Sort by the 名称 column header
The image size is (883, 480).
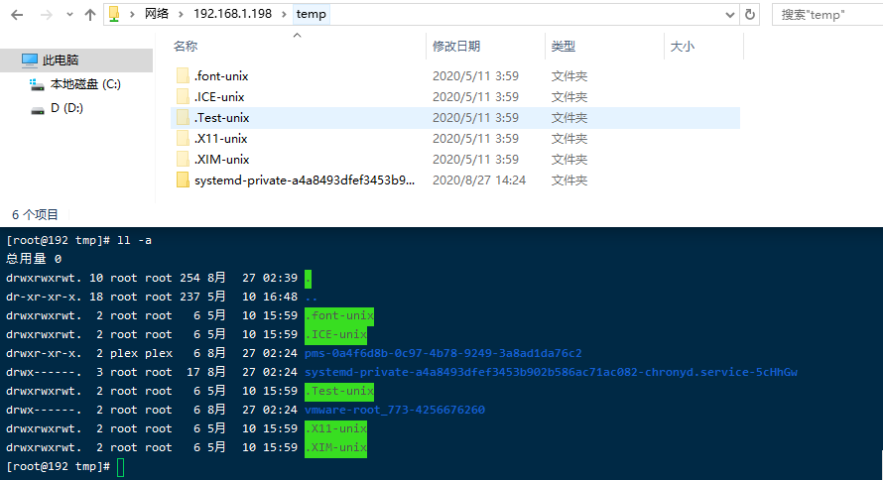click(x=186, y=47)
